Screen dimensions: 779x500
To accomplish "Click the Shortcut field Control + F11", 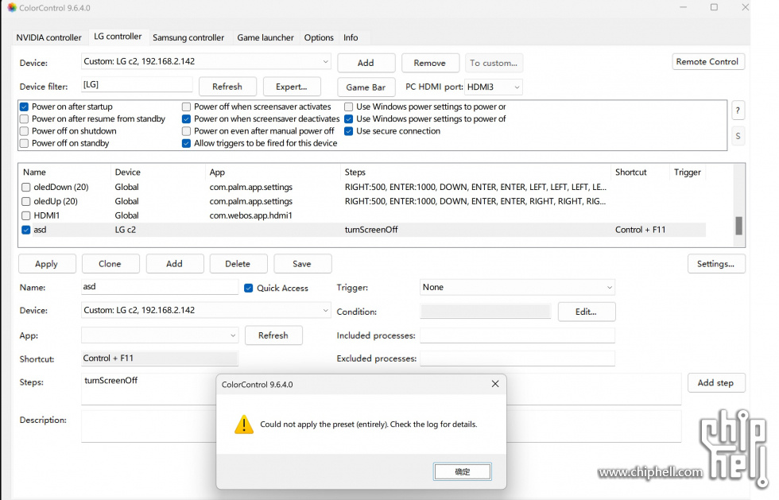I will 160,359.
